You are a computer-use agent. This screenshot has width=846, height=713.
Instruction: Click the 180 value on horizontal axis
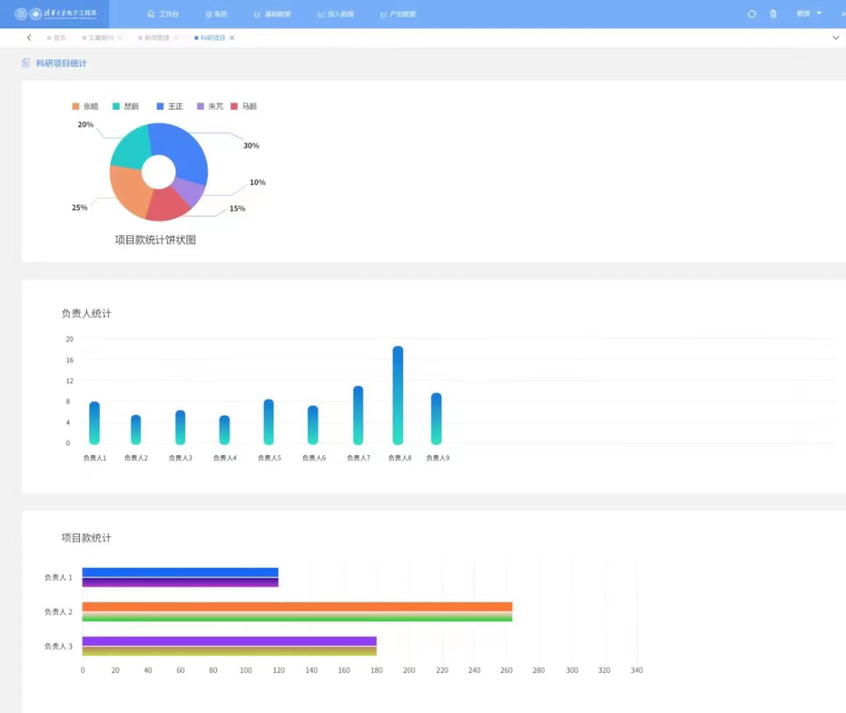click(x=377, y=670)
